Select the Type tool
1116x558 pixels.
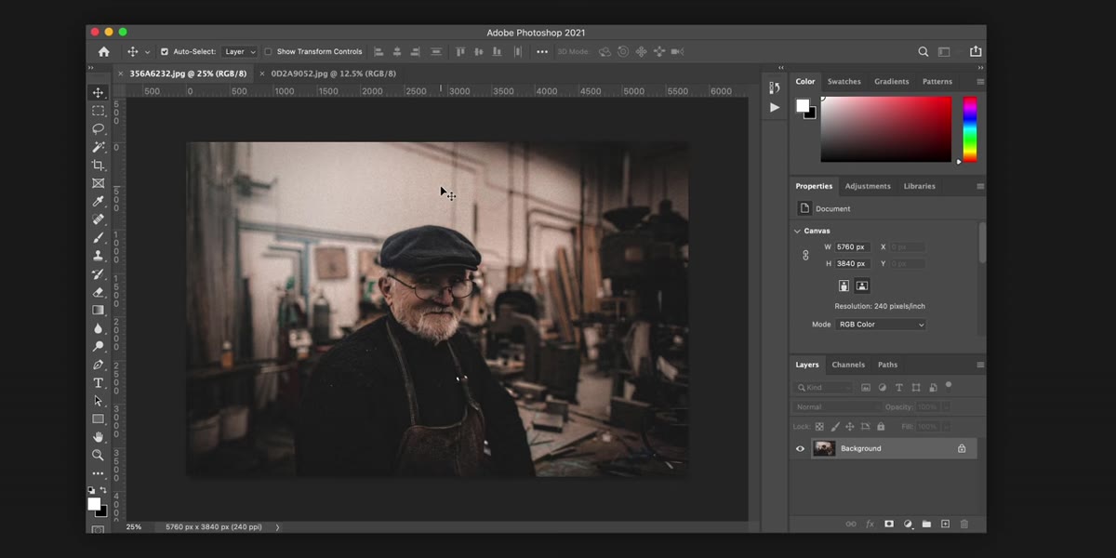coord(98,382)
